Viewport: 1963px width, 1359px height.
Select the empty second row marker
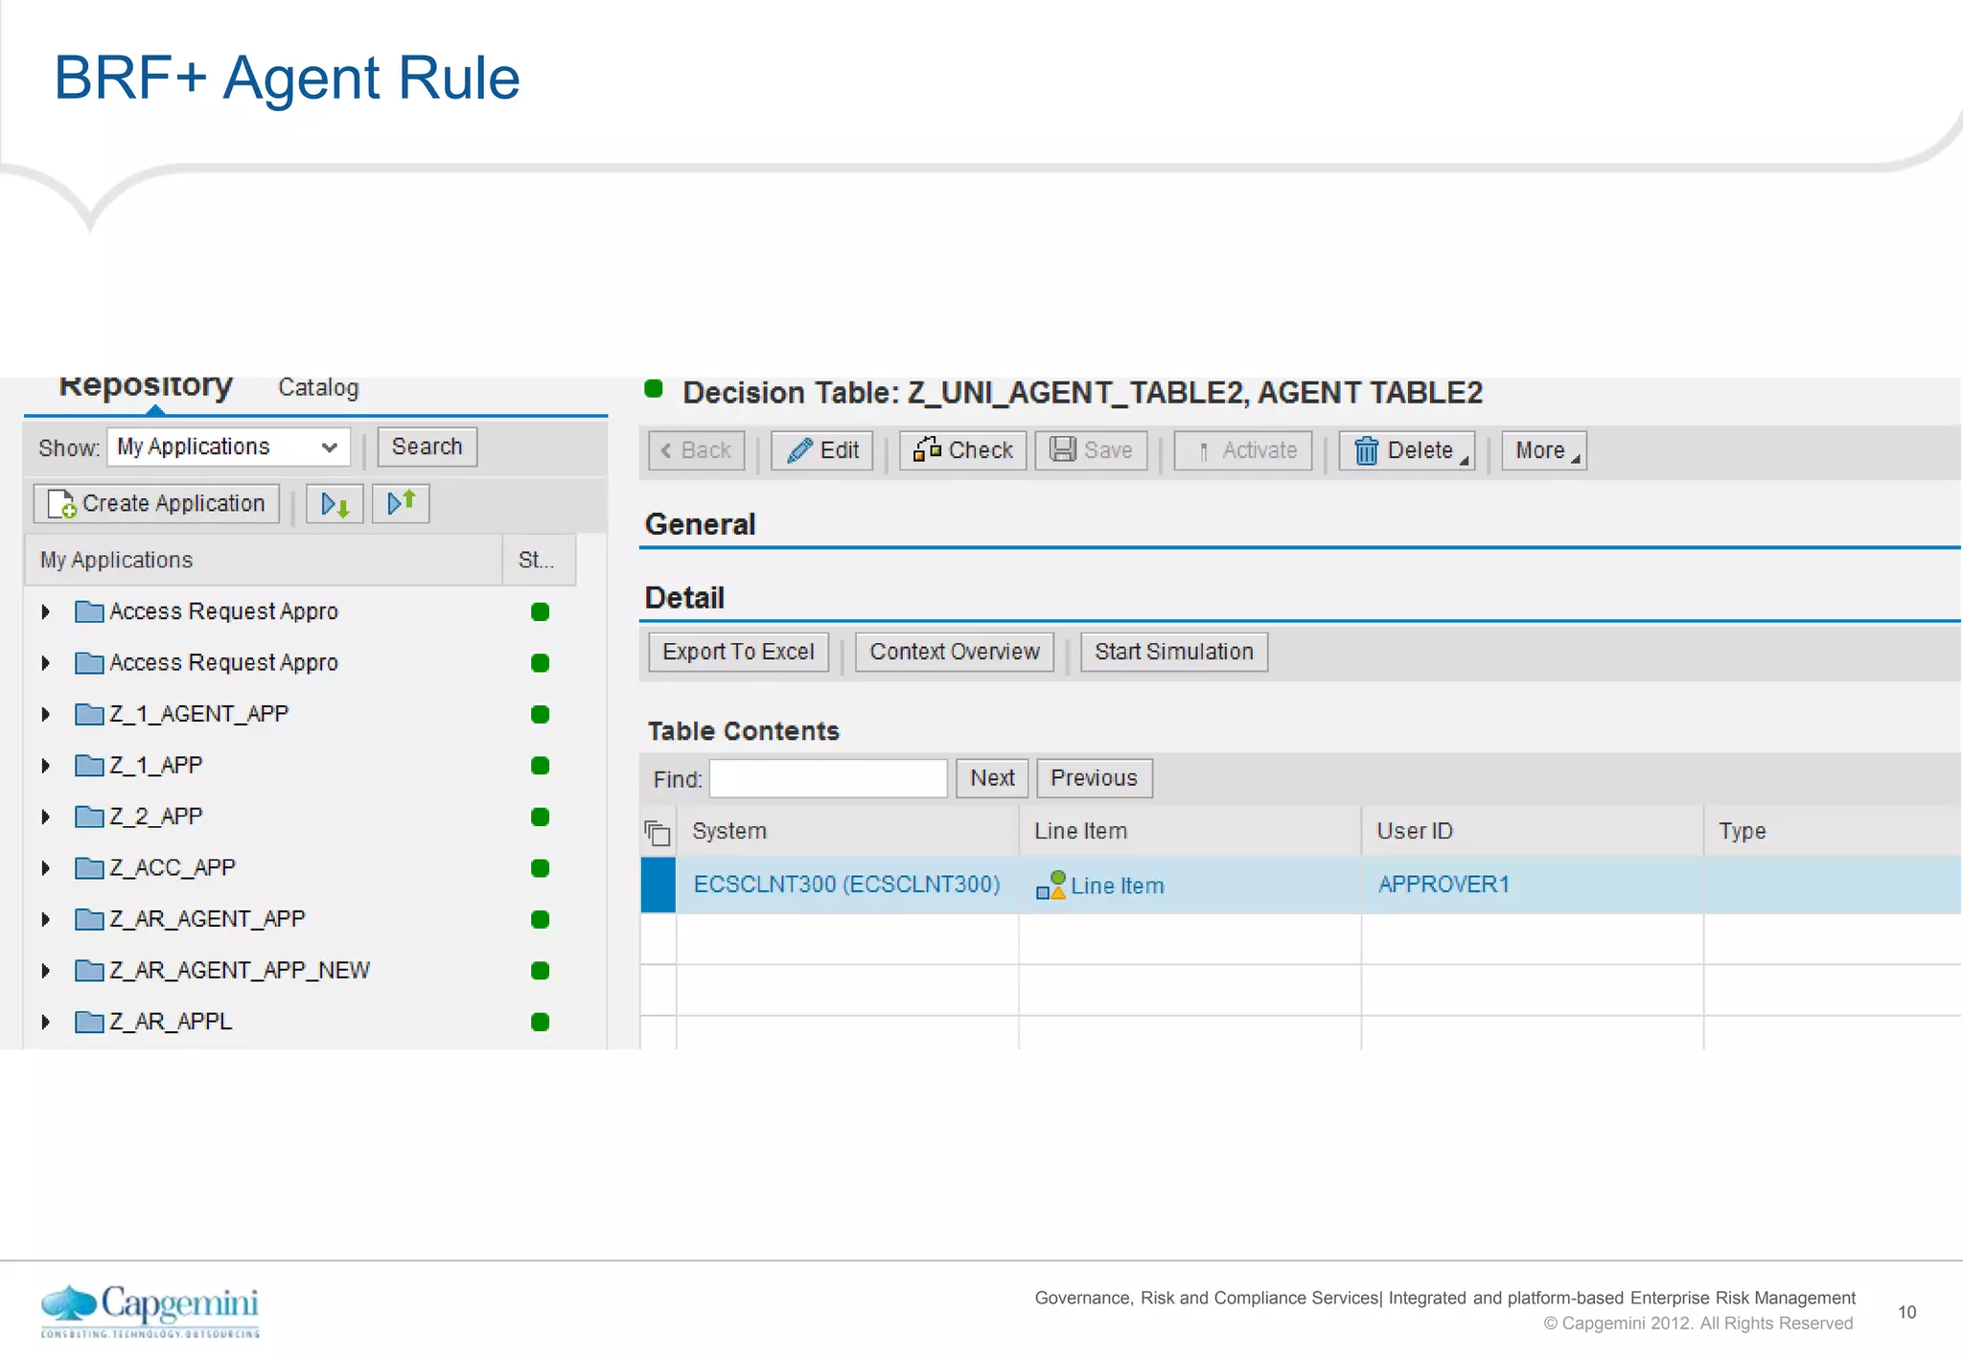pyautogui.click(x=658, y=938)
